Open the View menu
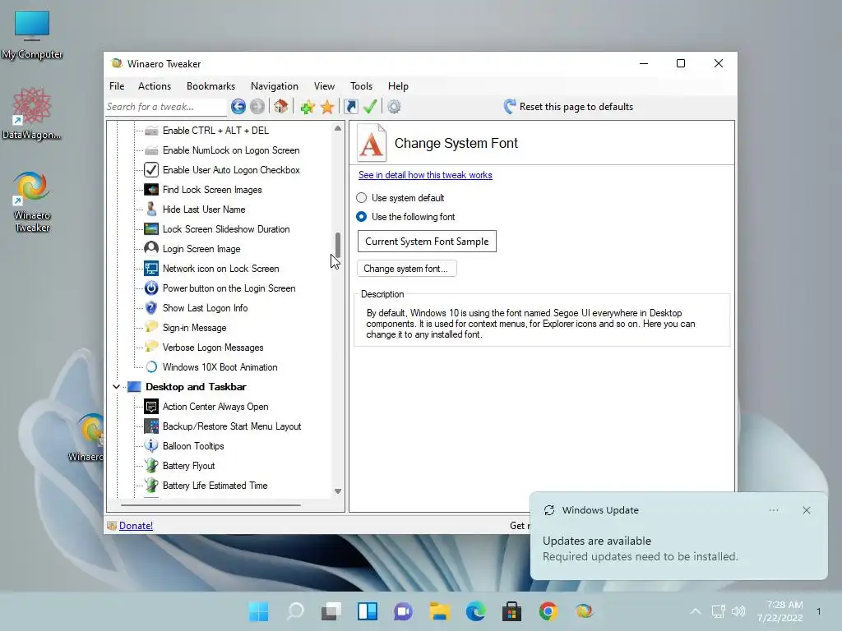 [x=324, y=85]
